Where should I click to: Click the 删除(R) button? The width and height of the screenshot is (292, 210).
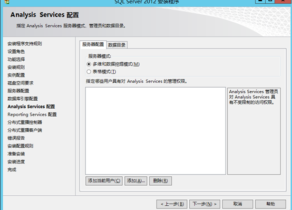pyautogui.click(x=160, y=181)
